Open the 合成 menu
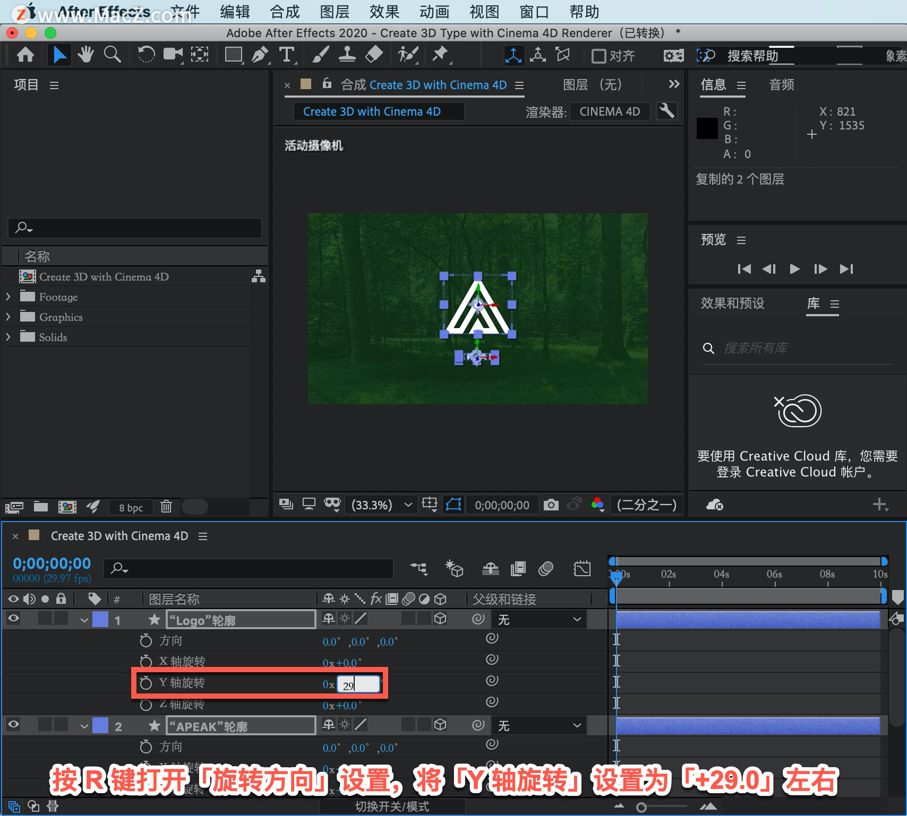 (285, 12)
